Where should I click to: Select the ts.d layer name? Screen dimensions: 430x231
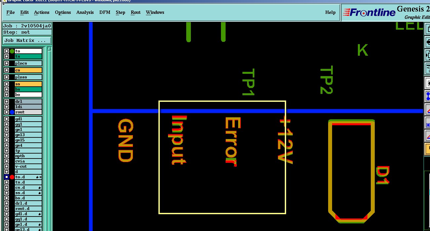click(28, 182)
